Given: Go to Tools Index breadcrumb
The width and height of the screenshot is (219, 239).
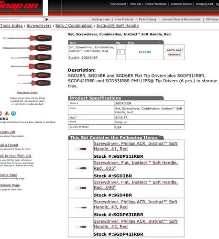Looking at the screenshot, I should (11, 26).
